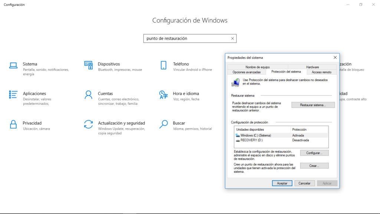Click the Restaurar sistema button
Screen dimensions: 380x214
coord(313,105)
